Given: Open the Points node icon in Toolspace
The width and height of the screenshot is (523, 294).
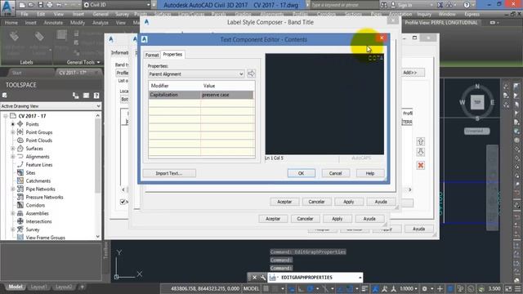Looking at the screenshot, I should (20, 124).
